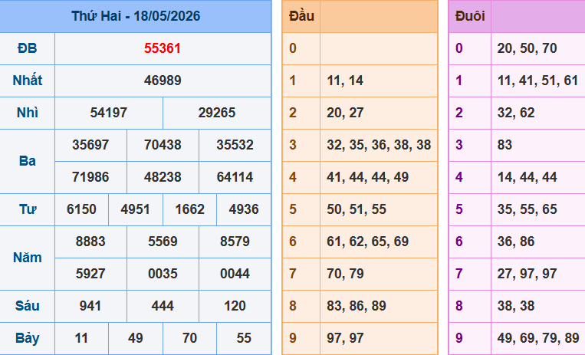585x355 pixels.
Task: Click digit 9 label in the Đuôi table
Action: [x=459, y=338]
